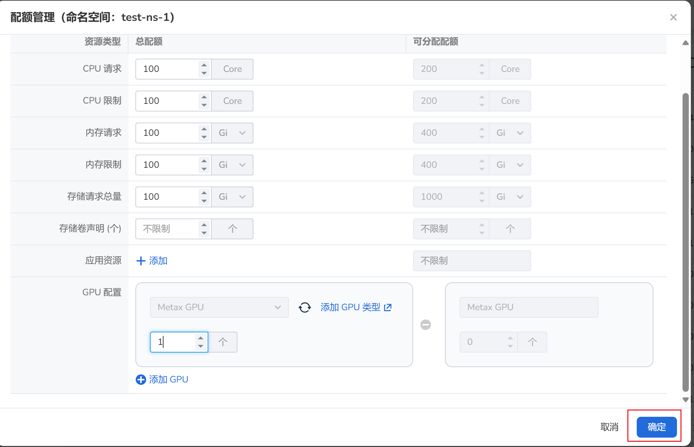Decrease CPU 请求 total quota value
694x447 pixels.
coord(204,73)
